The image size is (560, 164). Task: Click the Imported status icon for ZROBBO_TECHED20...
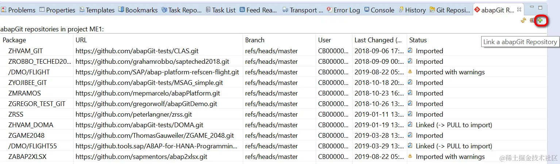coord(410,61)
